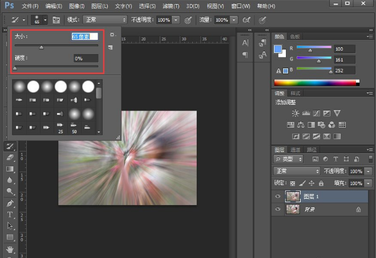Hide layer 图层 1 with its eye icon
This screenshot has height=258, width=376.
278,195
